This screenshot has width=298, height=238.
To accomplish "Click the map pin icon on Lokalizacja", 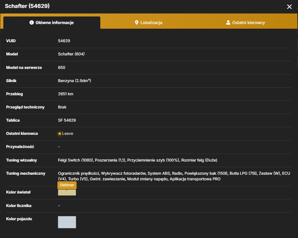I will [136, 23].
